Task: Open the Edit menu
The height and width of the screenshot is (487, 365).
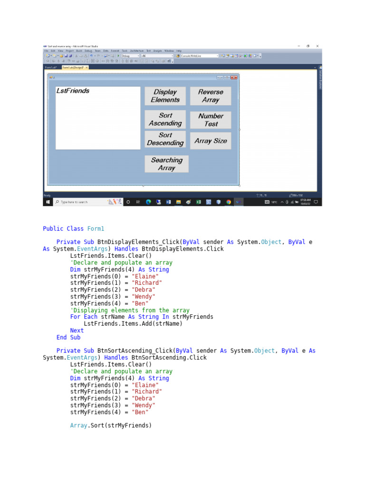Action: coord(53,50)
